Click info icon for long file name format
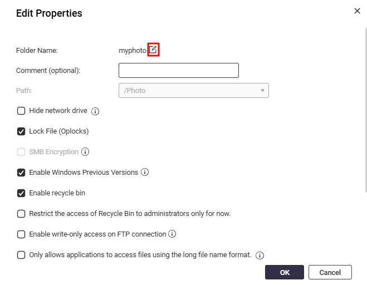 260,255
